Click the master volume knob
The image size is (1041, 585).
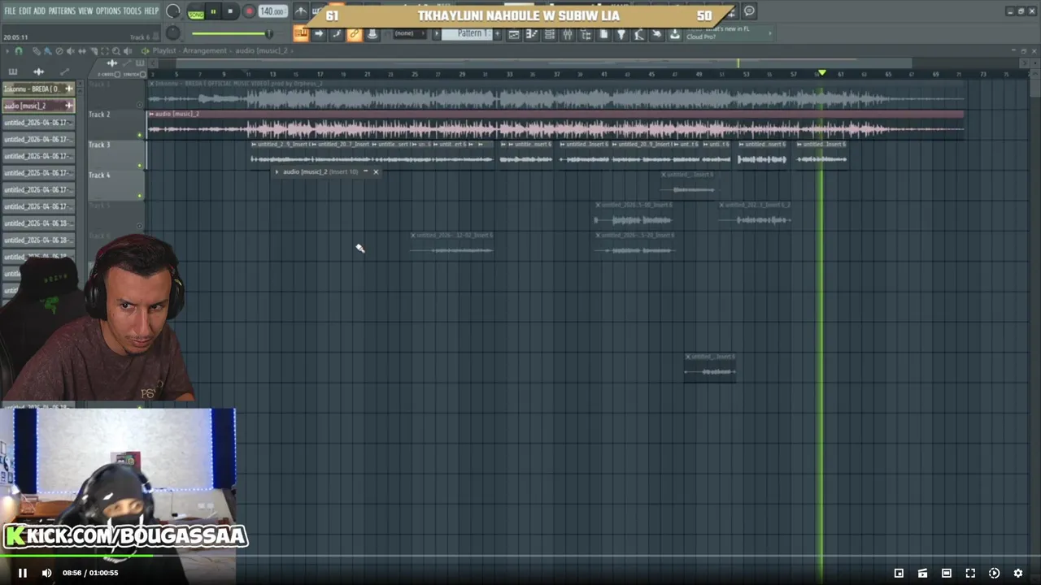coord(173,11)
